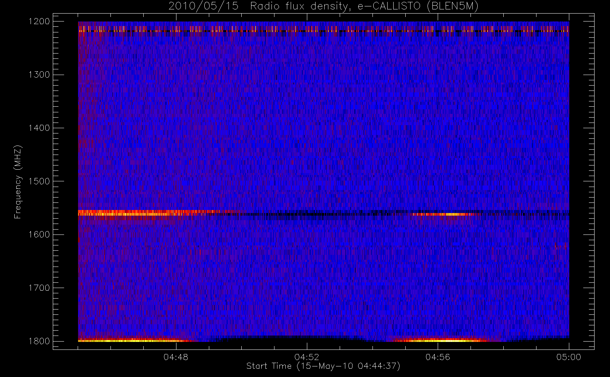
Task: Click the "Frequency (MHZ)" axis label
Action: (x=18, y=182)
